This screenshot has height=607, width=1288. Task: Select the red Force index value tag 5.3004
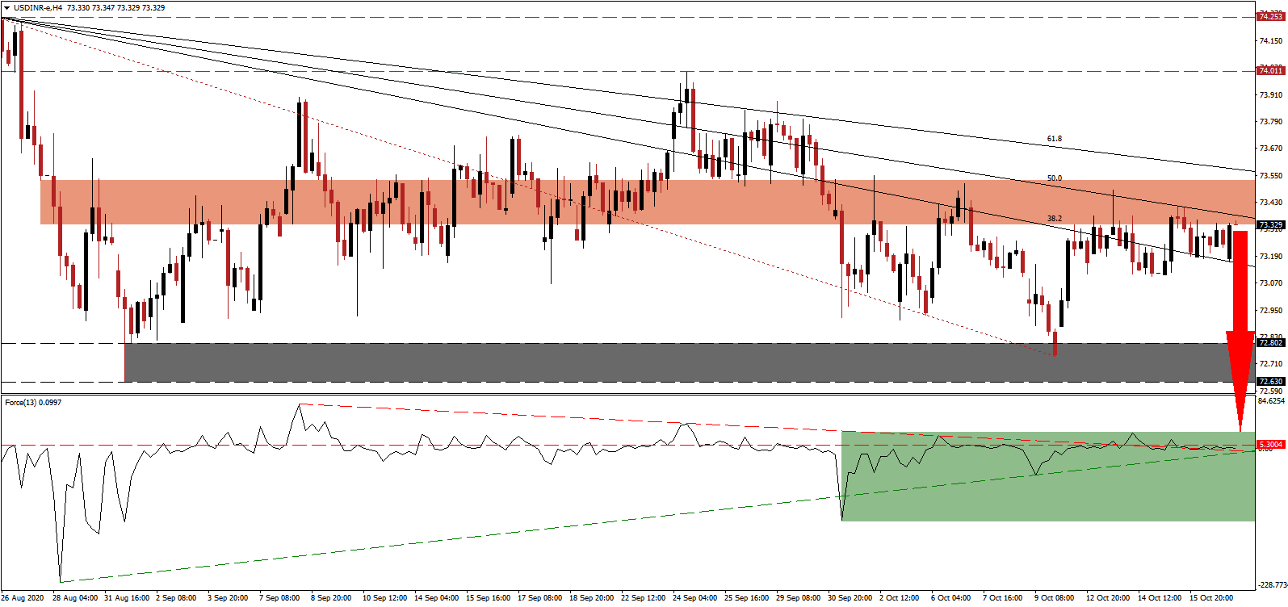click(1270, 445)
